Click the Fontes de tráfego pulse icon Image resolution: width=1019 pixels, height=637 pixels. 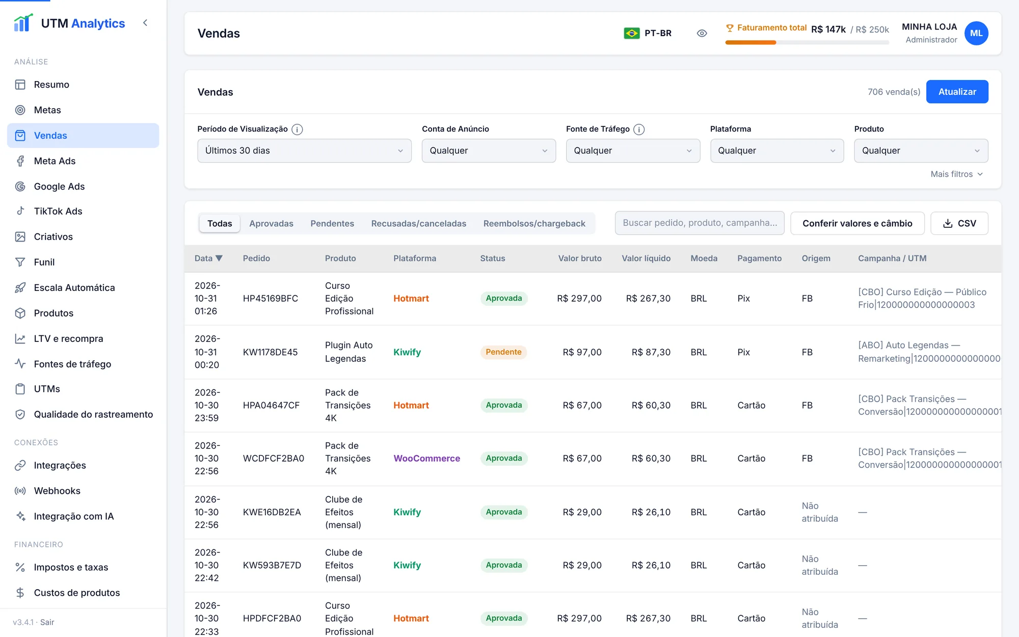[20, 364]
